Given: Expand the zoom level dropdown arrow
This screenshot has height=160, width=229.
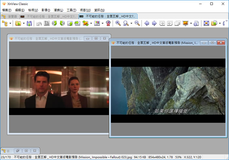Looking at the screenshot, I should (x=131, y=23).
